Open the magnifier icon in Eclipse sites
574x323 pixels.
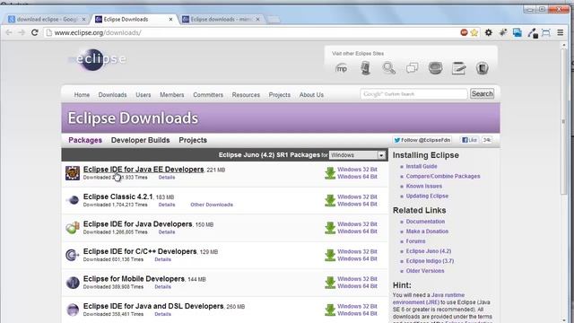pos(388,68)
